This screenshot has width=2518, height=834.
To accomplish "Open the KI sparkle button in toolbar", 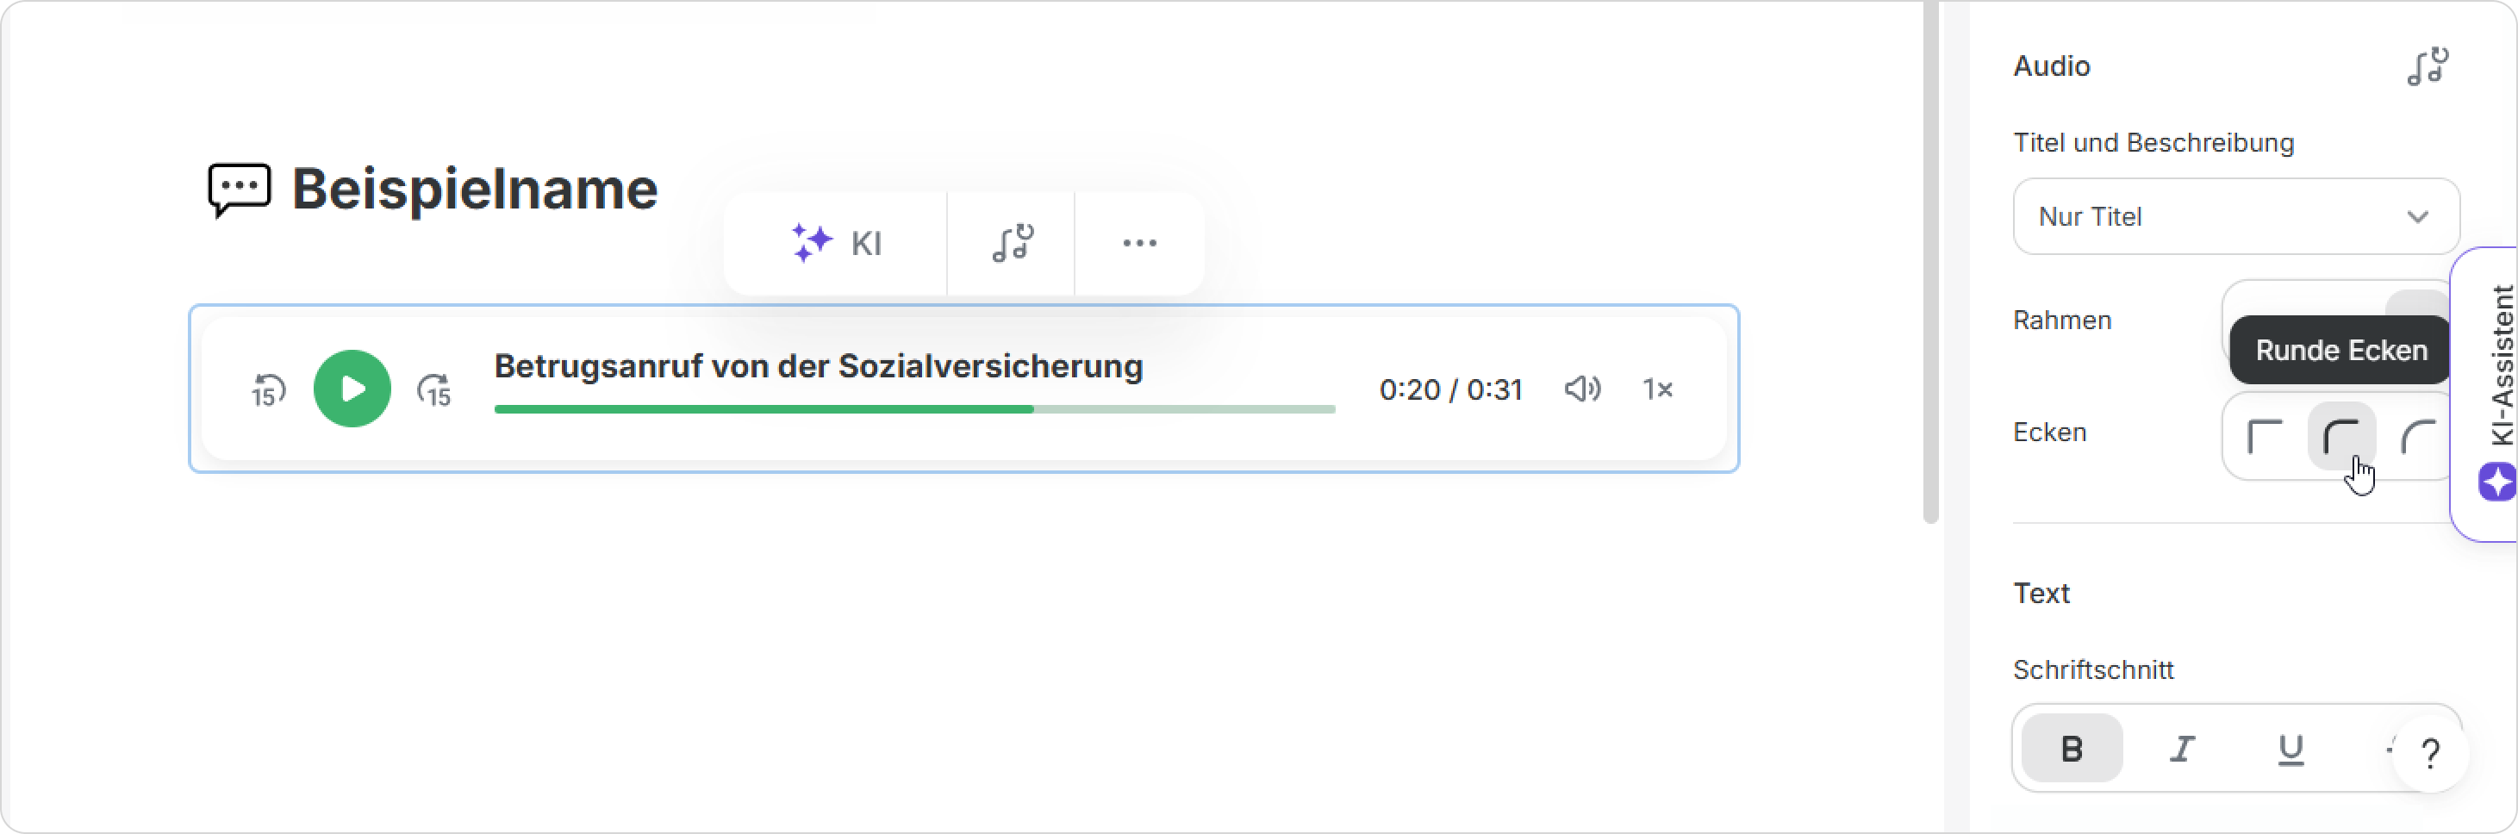I will [836, 244].
